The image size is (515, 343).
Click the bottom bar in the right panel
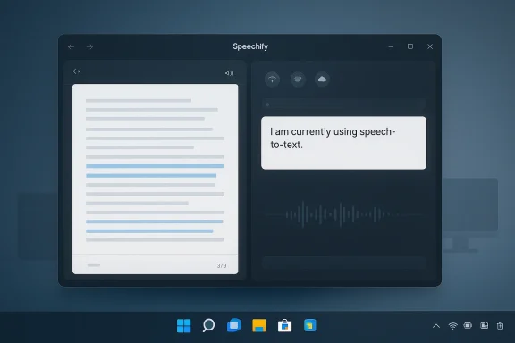344,263
